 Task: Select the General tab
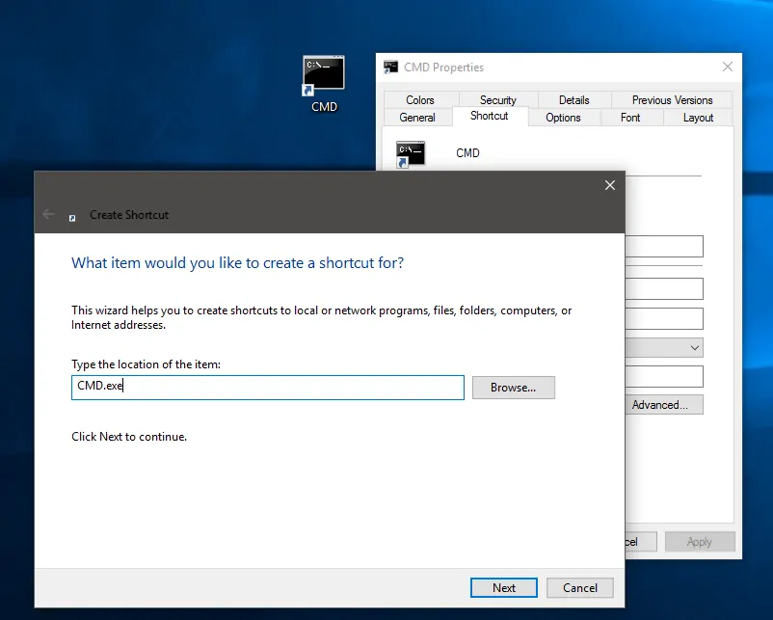pyautogui.click(x=417, y=118)
